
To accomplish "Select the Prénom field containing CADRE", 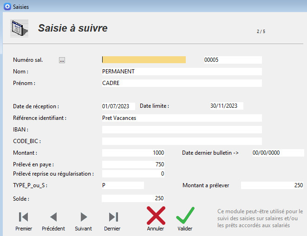I will (x=181, y=83).
